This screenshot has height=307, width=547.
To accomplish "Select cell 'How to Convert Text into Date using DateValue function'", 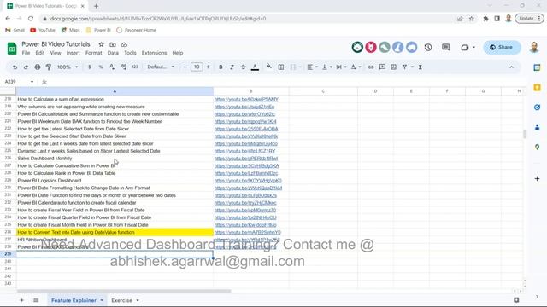I will [115, 232].
